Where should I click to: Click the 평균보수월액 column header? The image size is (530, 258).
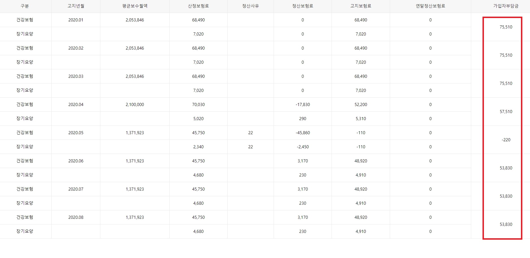(135, 6)
